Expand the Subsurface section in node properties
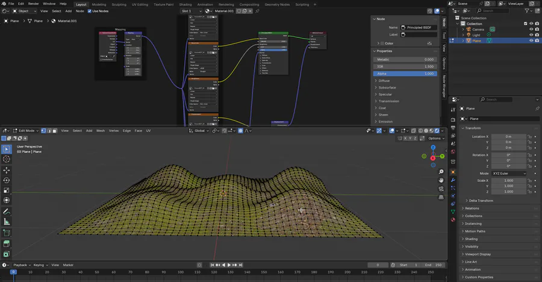The height and width of the screenshot is (282, 542). point(387,87)
